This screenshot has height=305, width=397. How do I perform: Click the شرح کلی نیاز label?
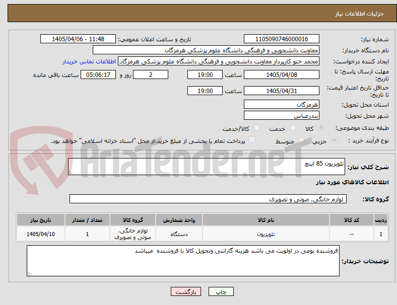368,167
